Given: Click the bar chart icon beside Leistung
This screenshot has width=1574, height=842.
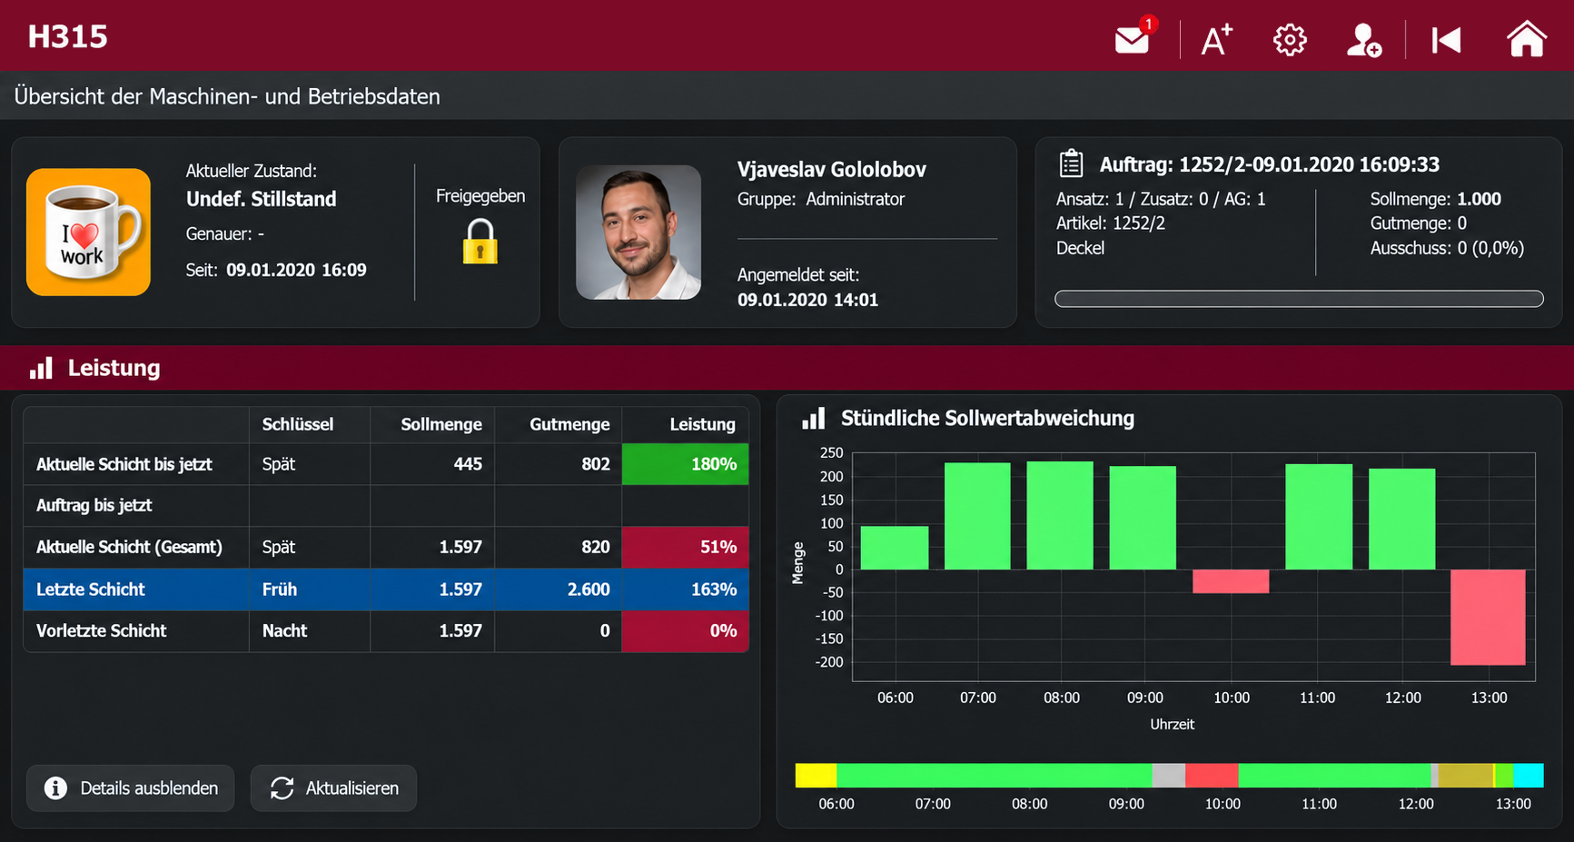Looking at the screenshot, I should pyautogui.click(x=41, y=368).
